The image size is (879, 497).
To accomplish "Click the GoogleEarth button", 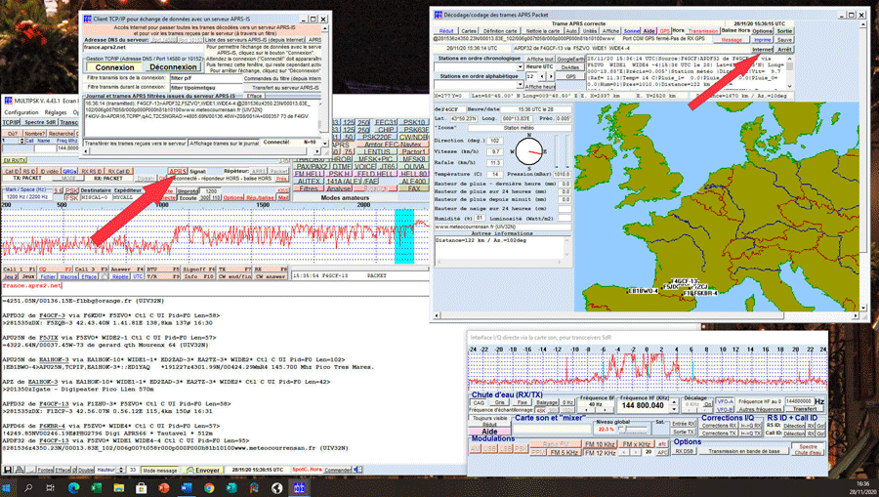I will pyautogui.click(x=570, y=59).
